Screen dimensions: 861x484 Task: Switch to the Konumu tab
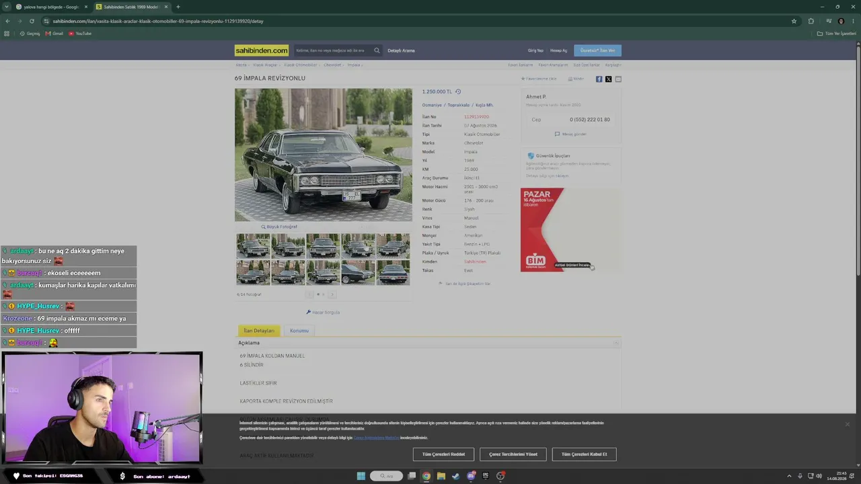(x=299, y=331)
